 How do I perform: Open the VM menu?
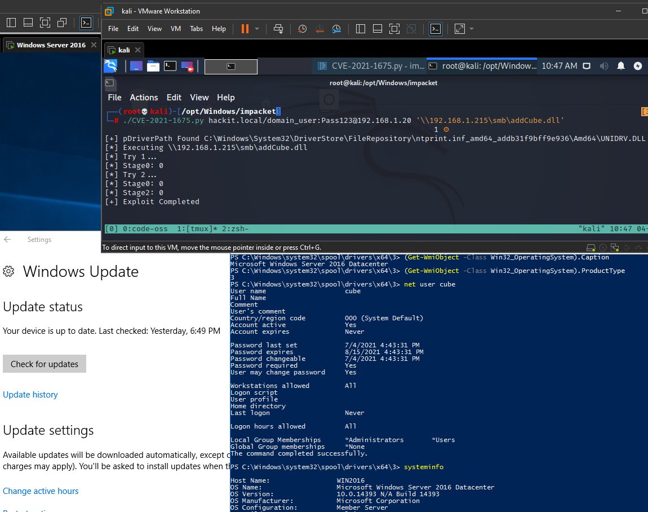pyautogui.click(x=176, y=29)
